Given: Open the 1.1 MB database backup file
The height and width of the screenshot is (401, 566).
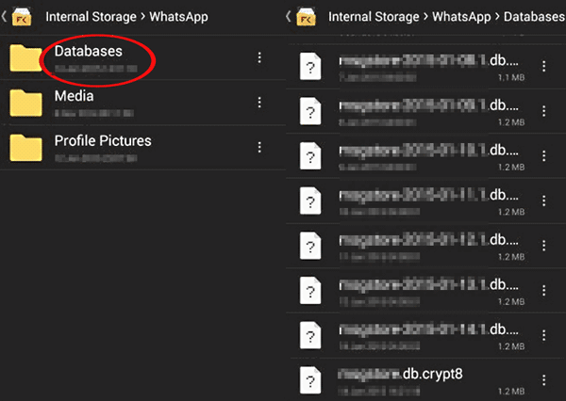Looking at the screenshot, I should coord(415,60).
